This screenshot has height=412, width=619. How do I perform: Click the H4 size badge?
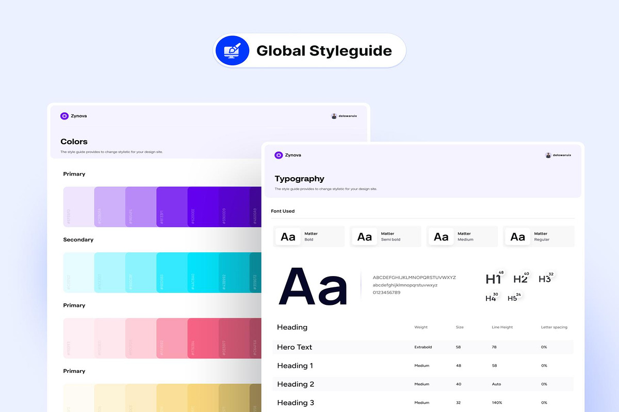[x=495, y=295]
